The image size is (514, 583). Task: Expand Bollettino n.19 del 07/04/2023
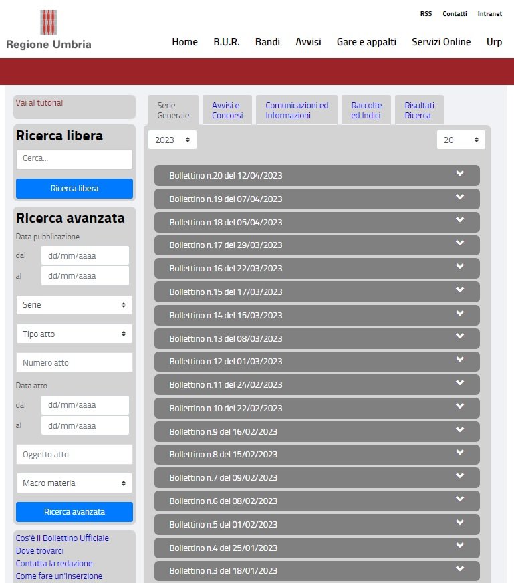click(317, 199)
